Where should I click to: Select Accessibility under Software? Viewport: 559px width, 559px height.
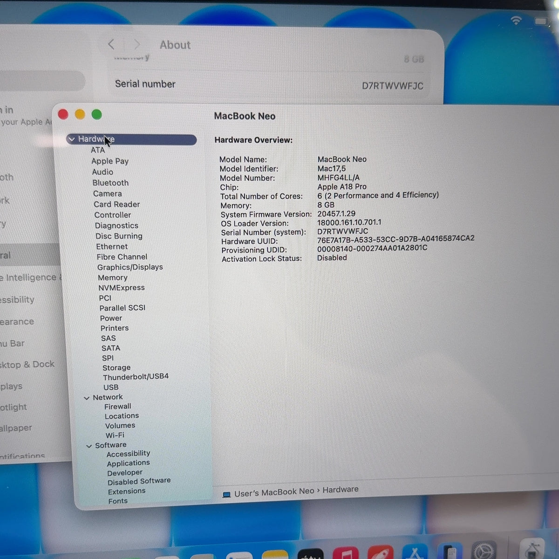coord(128,454)
